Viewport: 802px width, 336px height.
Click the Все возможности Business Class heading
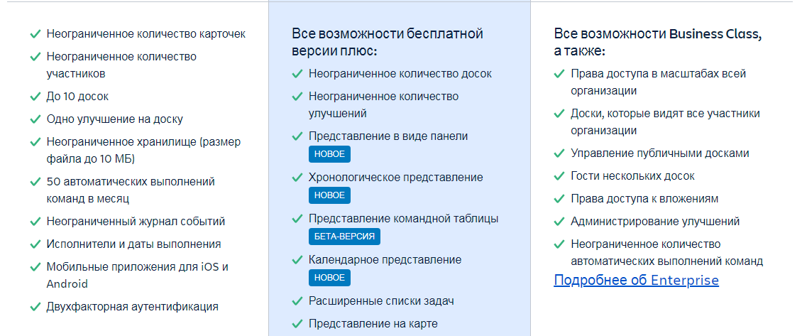pyautogui.click(x=657, y=42)
